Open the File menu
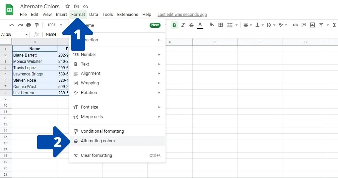338x178 pixels. (x=23, y=15)
